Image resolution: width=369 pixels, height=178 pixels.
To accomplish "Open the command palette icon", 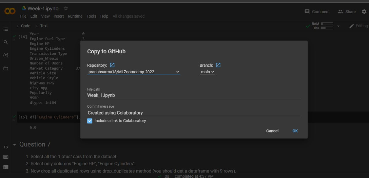I will pos(6,157).
